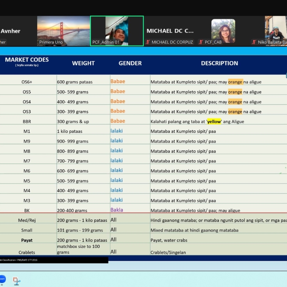Click muted microphone icon beside PCF_CAB
Screen dimensions: 287x287
pyautogui.click(x=201, y=42)
